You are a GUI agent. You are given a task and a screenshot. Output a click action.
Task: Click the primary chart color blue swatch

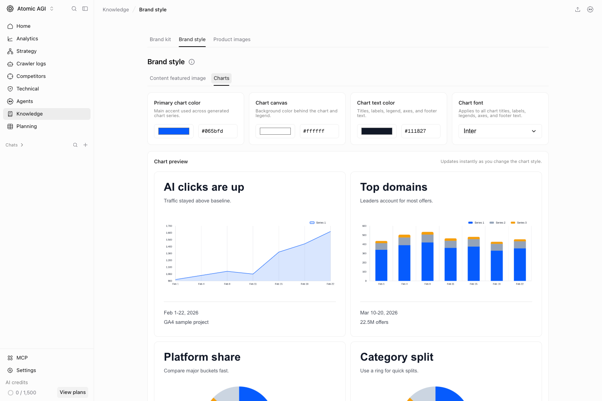pyautogui.click(x=174, y=131)
